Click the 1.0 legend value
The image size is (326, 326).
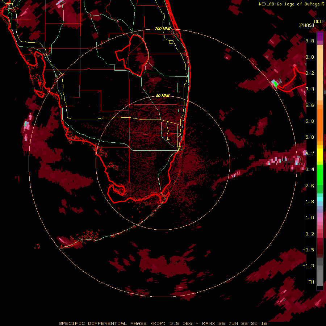[x=310, y=217]
